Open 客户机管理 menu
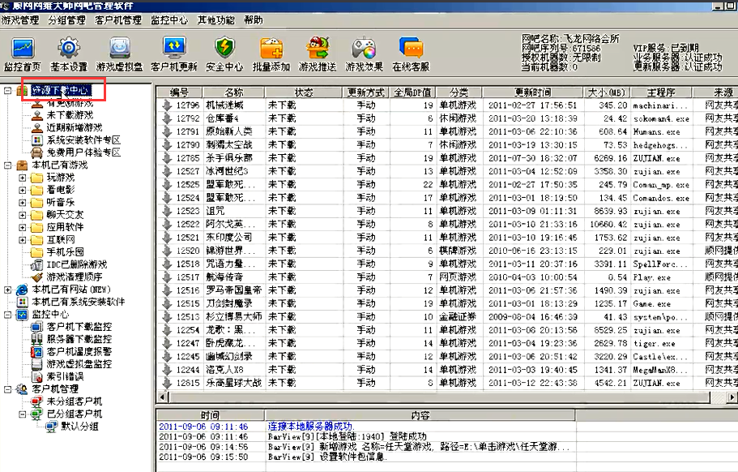Screen dimensions: 738x472 coord(118,20)
